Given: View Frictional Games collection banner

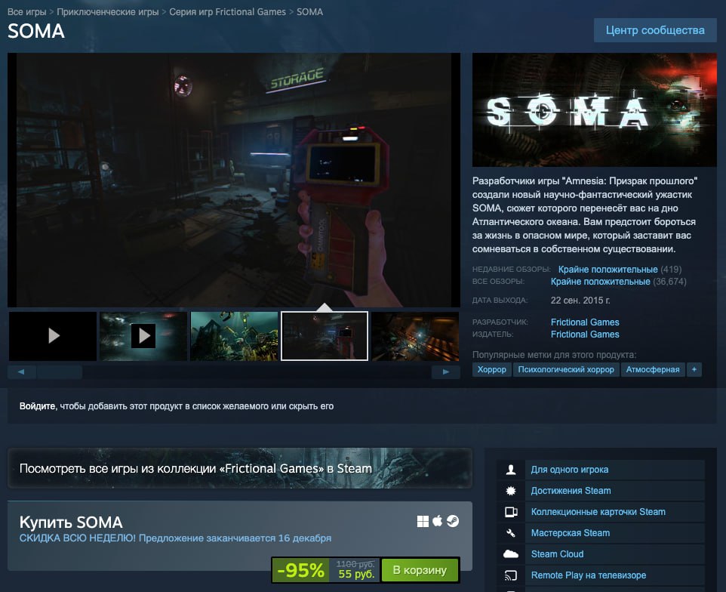Looking at the screenshot, I should 239,468.
